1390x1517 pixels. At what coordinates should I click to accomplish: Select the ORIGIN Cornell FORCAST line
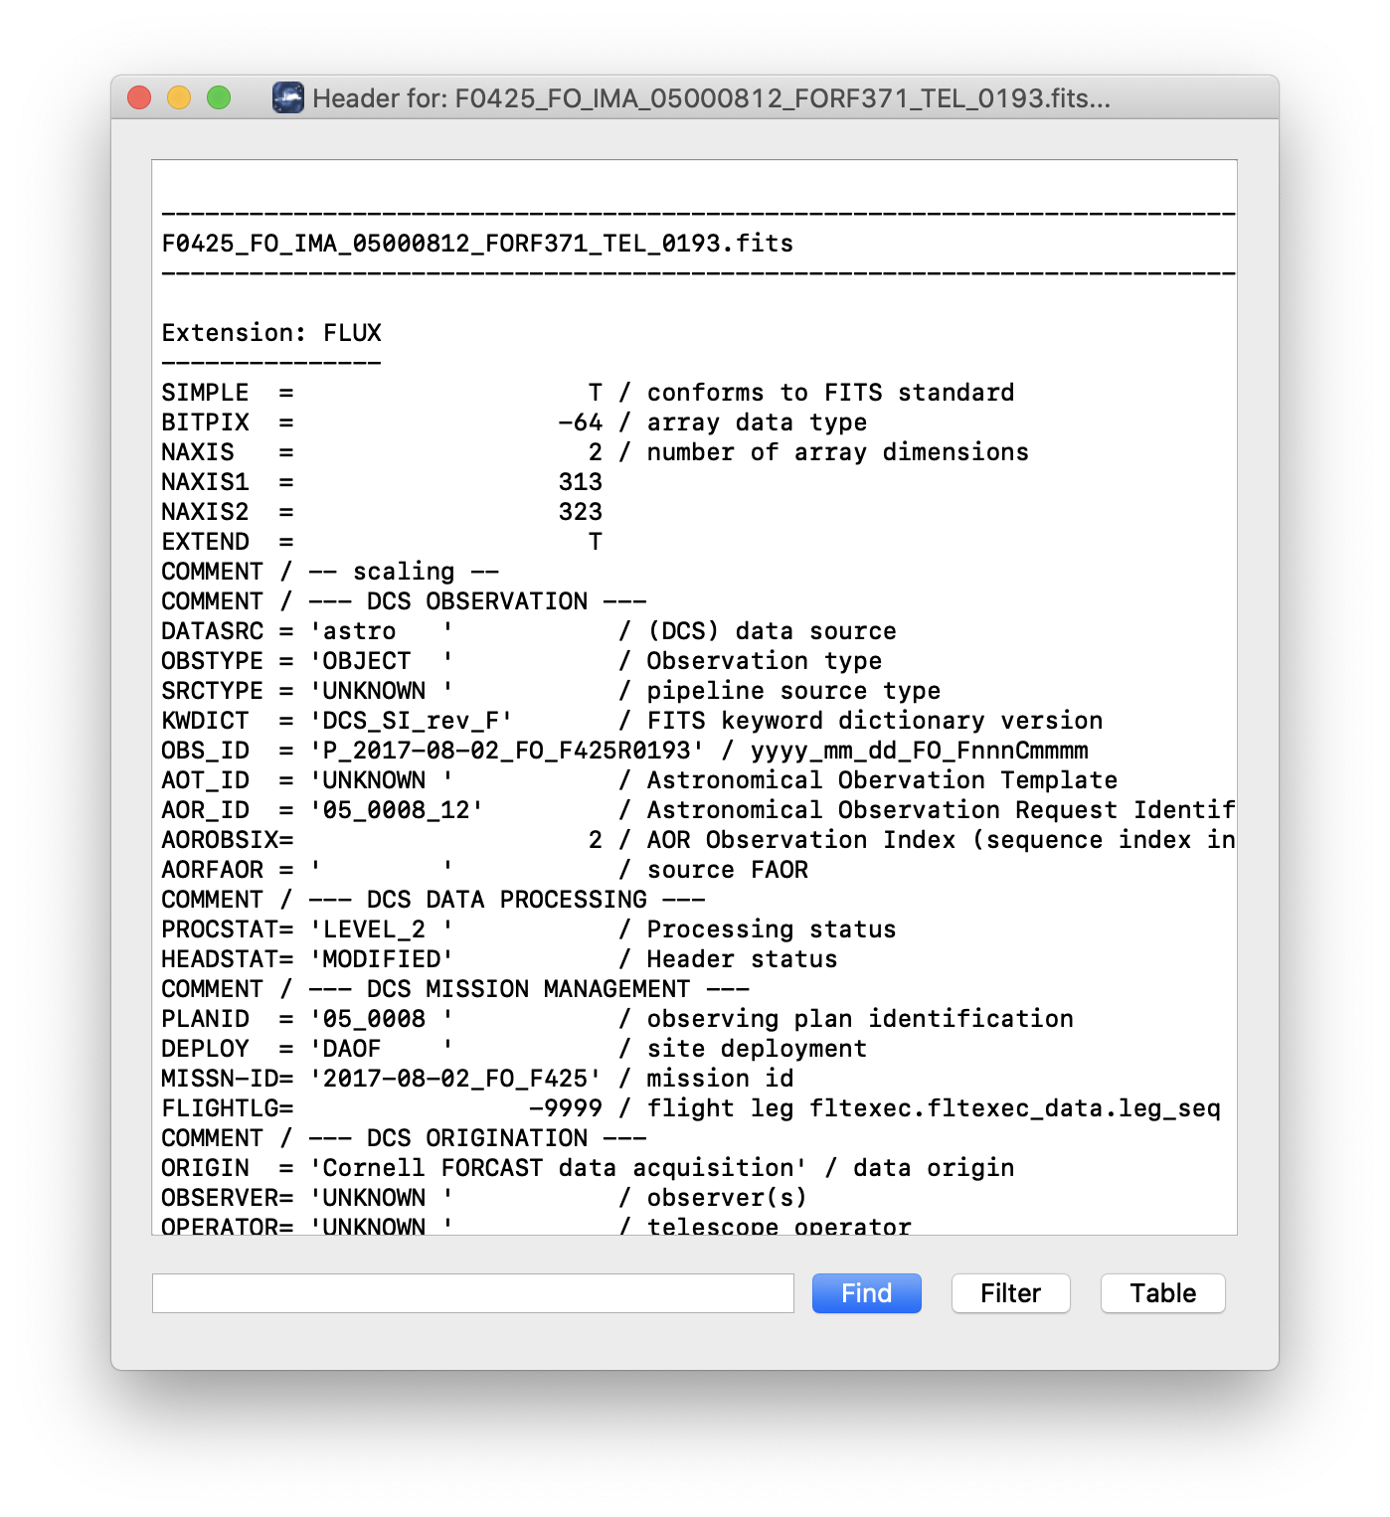[x=497, y=1167]
